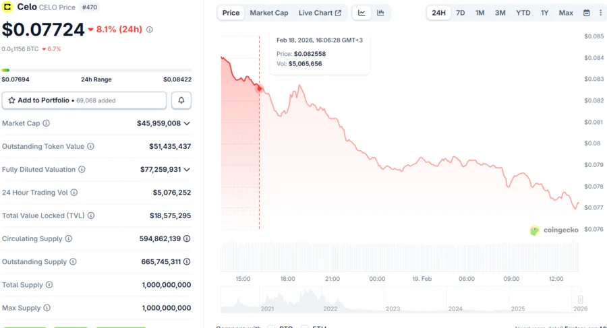Expand the Fully Diluted Valuation chevron

(x=187, y=170)
